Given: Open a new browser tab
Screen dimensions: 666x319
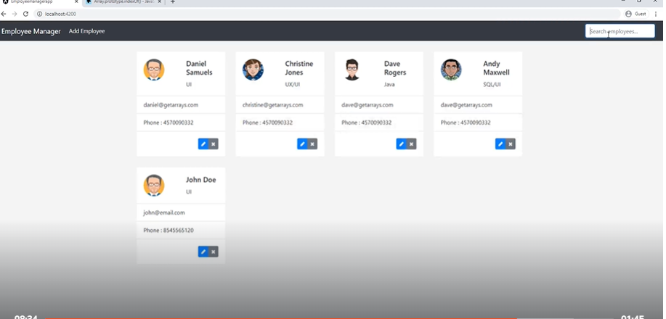Looking at the screenshot, I should pyautogui.click(x=172, y=2).
